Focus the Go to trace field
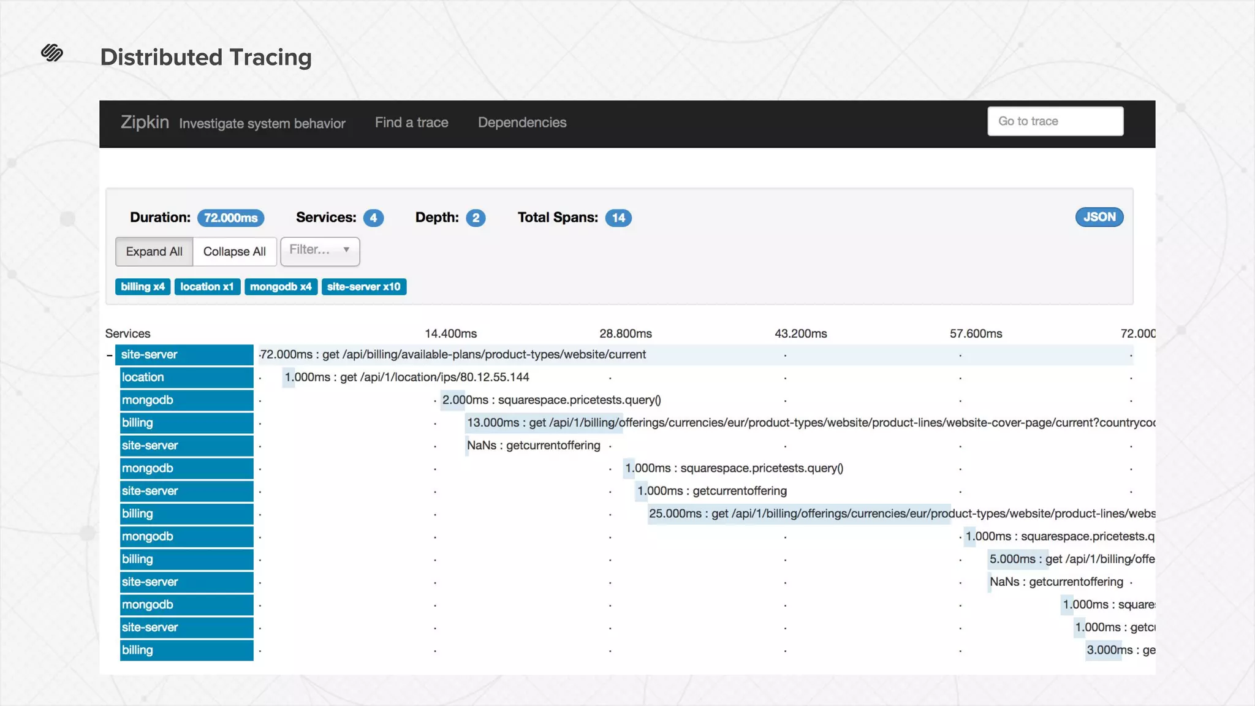 pos(1055,121)
